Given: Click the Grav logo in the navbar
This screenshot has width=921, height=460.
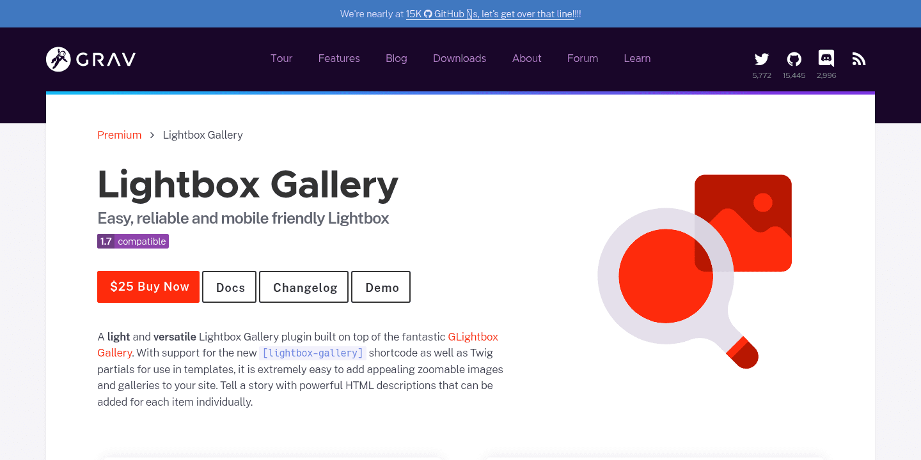Looking at the screenshot, I should (x=90, y=59).
